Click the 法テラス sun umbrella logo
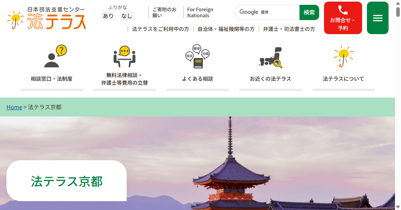This screenshot has width=401, height=210. point(46,18)
